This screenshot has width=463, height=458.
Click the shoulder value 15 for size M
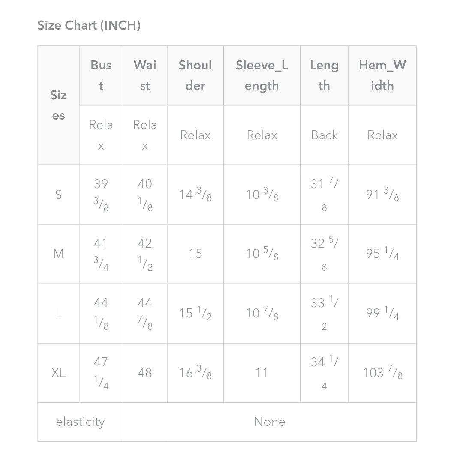[195, 254]
